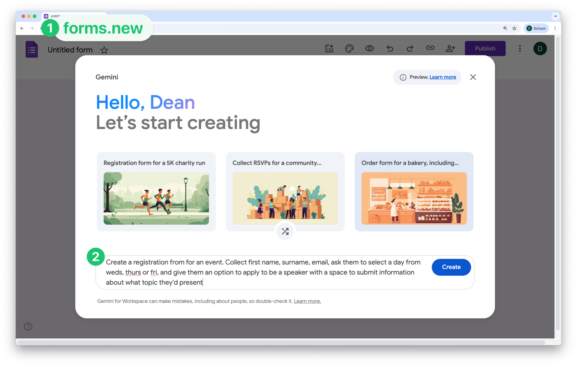Bookmark the page with the star icon
This screenshot has height=366, width=577.
click(514, 28)
